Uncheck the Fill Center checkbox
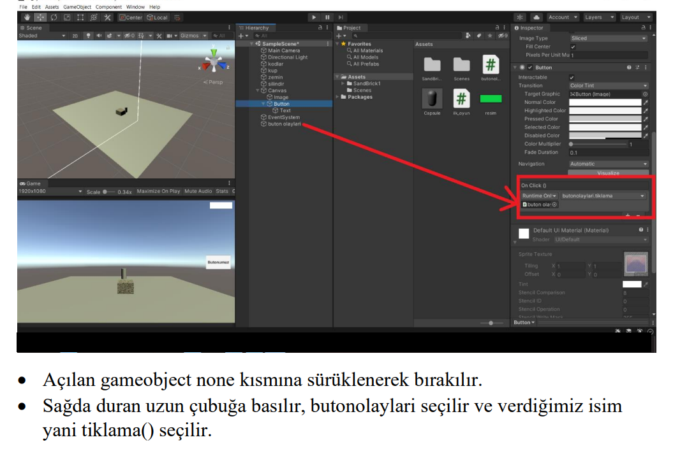The width and height of the screenshot is (673, 449). [573, 47]
